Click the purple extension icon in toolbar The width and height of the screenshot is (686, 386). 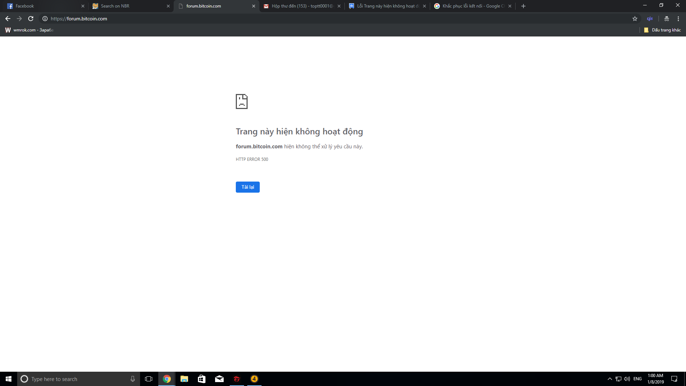(650, 19)
